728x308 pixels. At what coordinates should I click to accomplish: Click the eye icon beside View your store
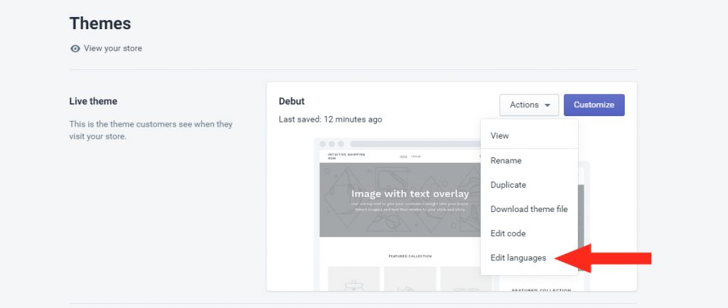click(75, 49)
